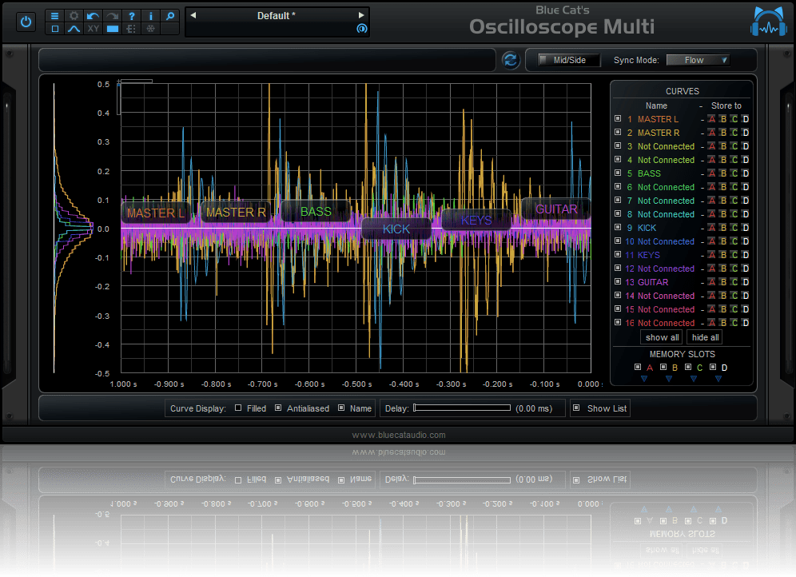
Task: Uncheck the Show List checkbox
Action: coord(576,408)
